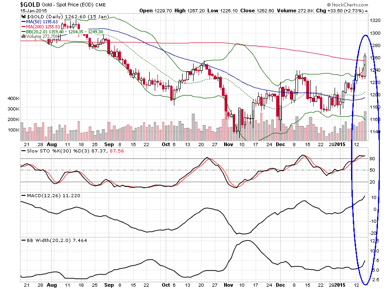This screenshot has width=388, height=289.
Task: Click the red 87.56 %D value
Action: (117, 151)
